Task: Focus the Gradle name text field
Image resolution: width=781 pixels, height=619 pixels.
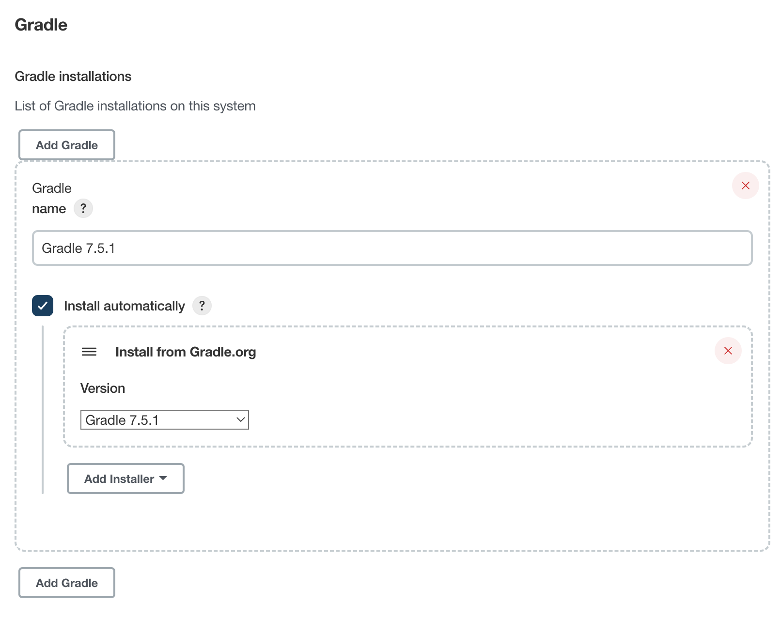Action: (392, 248)
